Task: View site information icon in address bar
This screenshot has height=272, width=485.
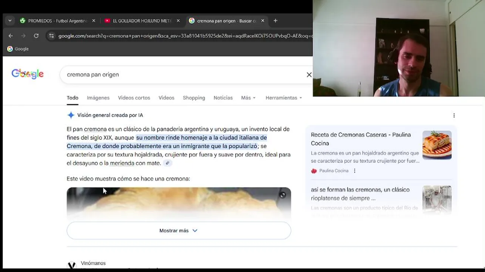Action: tap(51, 36)
